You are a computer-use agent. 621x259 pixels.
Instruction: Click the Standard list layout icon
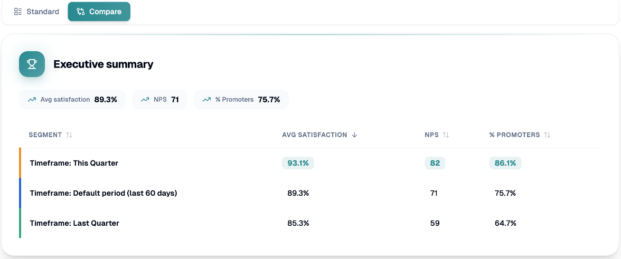18,12
